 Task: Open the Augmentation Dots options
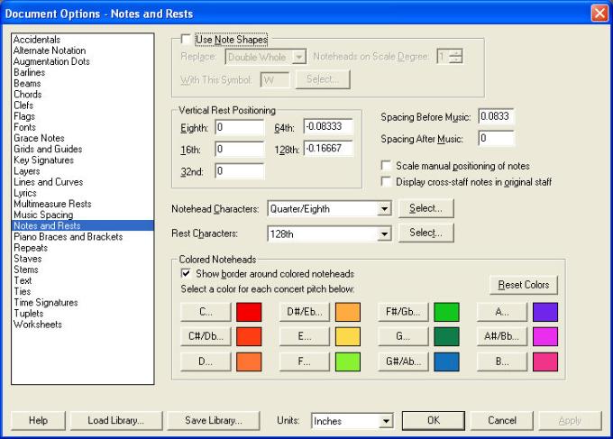(51, 61)
